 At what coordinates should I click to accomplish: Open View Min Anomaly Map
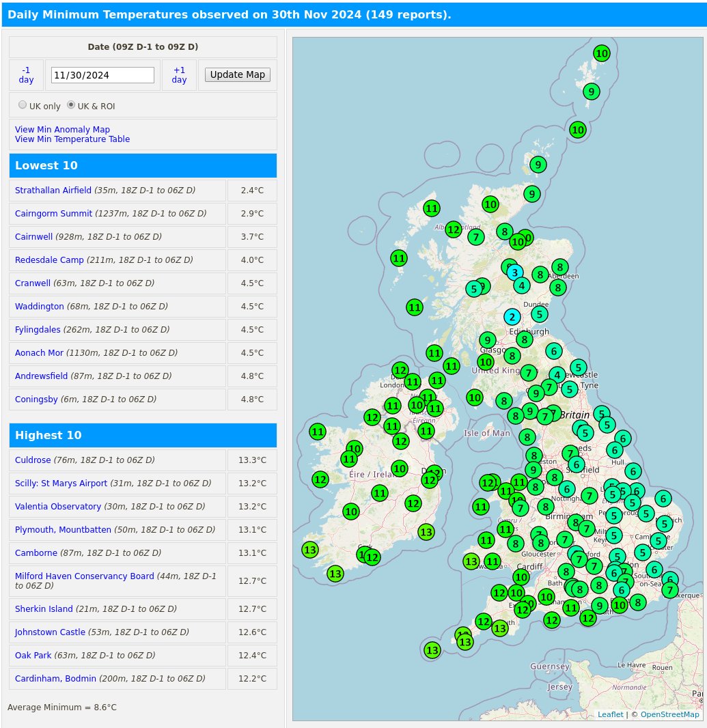pyautogui.click(x=62, y=129)
